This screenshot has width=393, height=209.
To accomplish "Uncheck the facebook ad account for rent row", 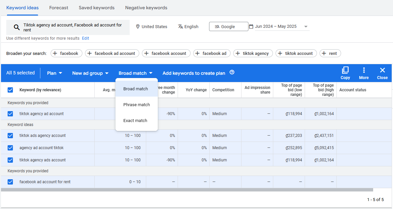I will (10, 182).
